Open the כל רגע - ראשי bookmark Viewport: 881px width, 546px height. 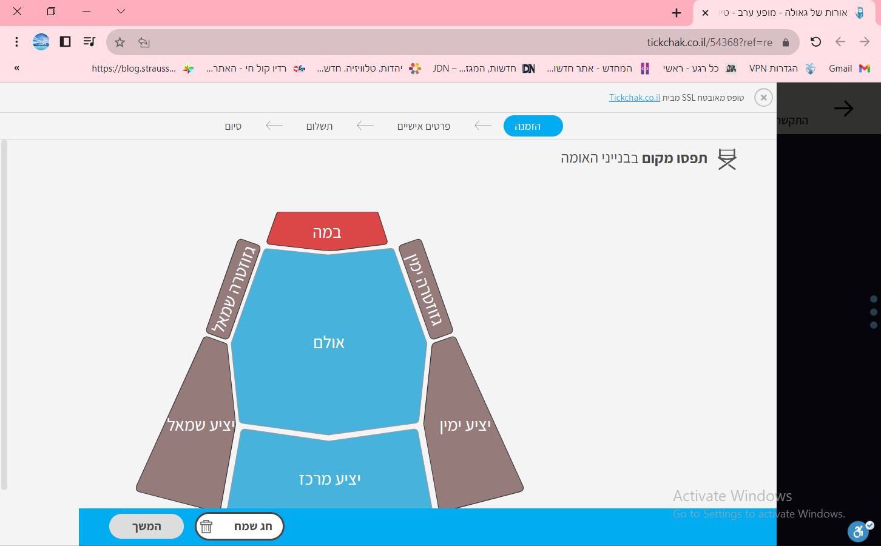click(700, 69)
